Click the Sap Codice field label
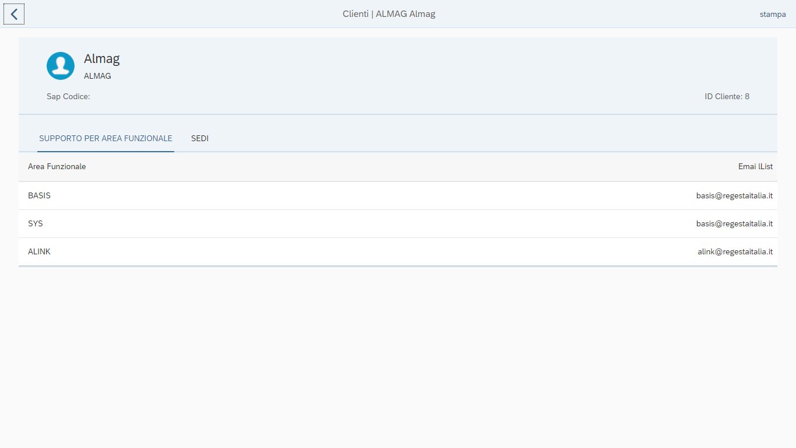Screen dimensions: 796x448 pyautogui.click(x=68, y=96)
